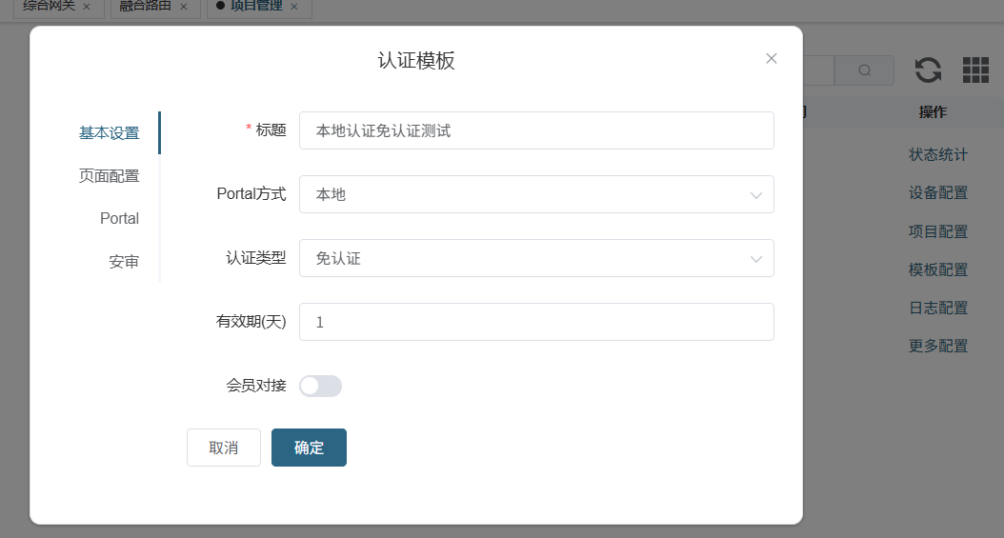Switch to the 页面配置 section
Image resolution: width=1004 pixels, height=538 pixels.
[x=109, y=176]
